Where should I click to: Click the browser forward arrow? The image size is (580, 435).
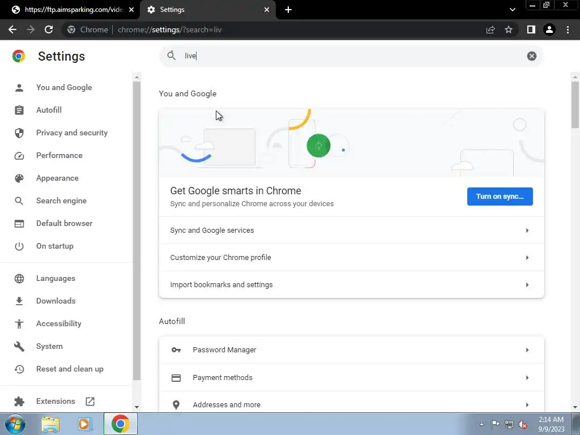point(31,29)
